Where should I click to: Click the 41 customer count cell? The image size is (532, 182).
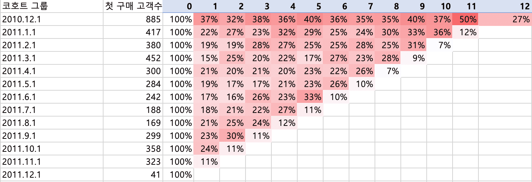[133, 175]
